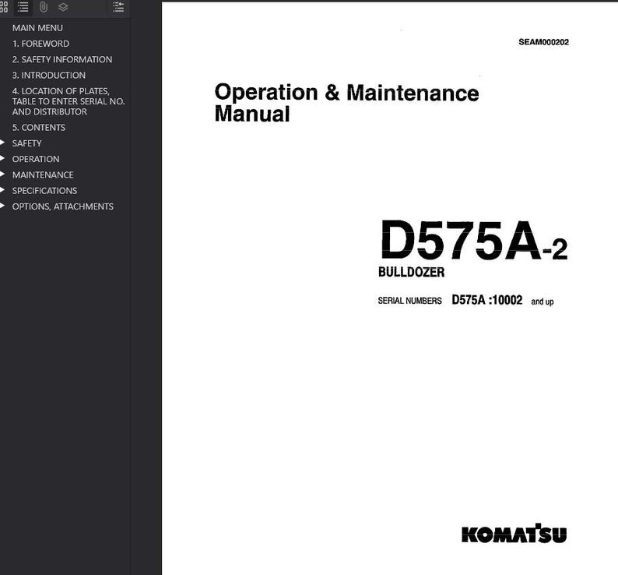Click the current outline item button
618x575 pixels.
[118, 7]
